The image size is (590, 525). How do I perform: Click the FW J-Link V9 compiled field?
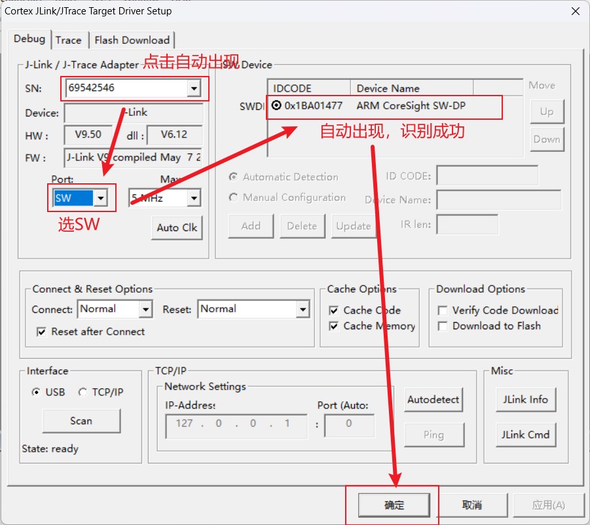point(134,157)
